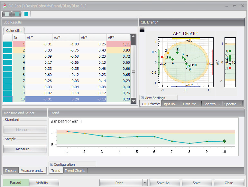Switch to CIE L*a*b* tab
248x187 pixels.
(151, 104)
